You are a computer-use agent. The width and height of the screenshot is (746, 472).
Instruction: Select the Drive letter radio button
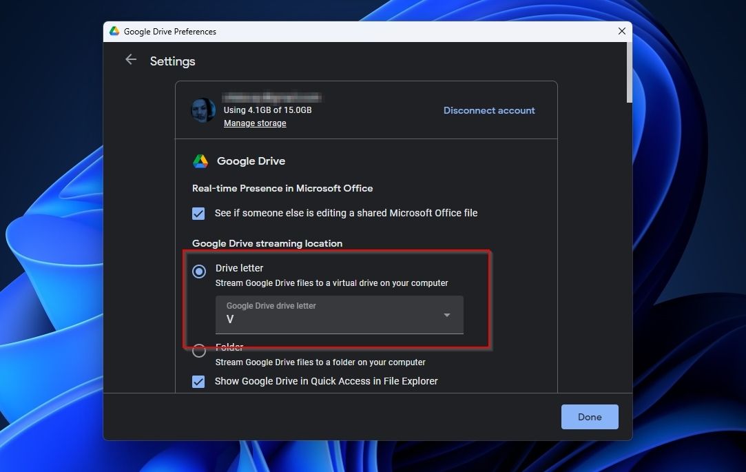199,271
